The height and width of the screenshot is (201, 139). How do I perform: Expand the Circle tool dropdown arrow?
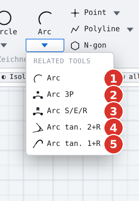(4, 45)
